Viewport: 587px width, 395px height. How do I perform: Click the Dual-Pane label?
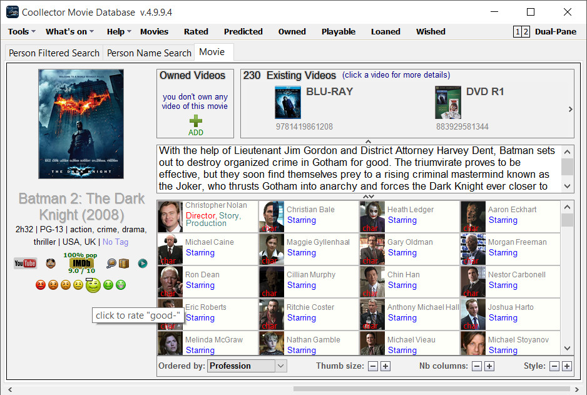[556, 32]
